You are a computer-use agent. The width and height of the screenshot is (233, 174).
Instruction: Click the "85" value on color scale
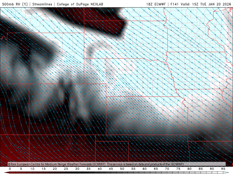201,169
